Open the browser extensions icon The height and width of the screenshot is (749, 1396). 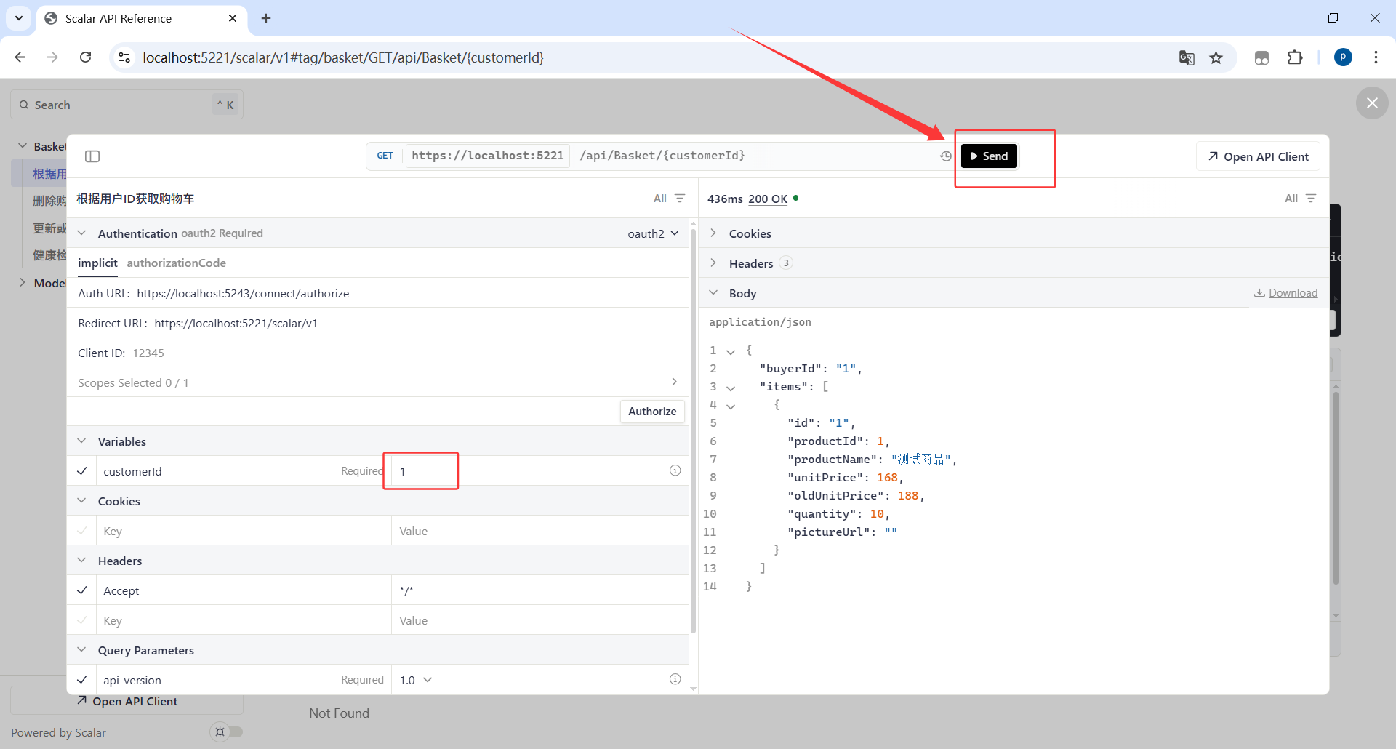tap(1295, 57)
